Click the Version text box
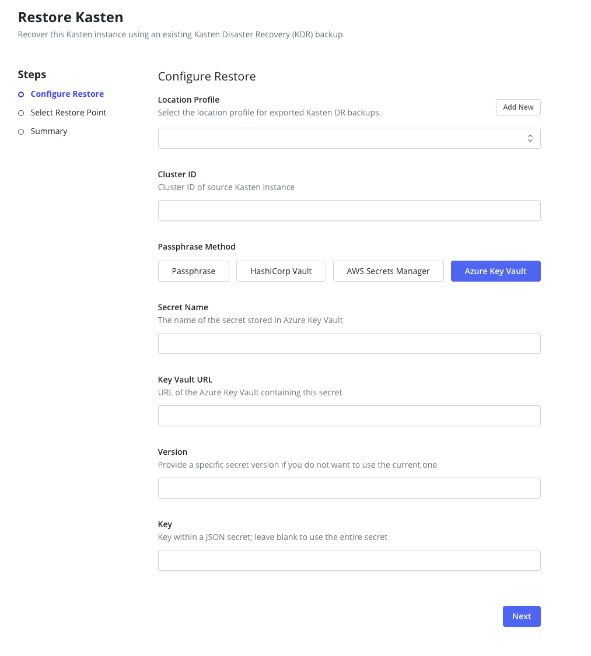Viewport: 591px width, 656px height. coord(349,488)
